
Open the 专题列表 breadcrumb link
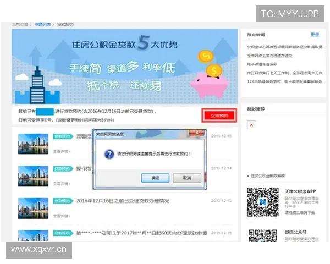pyautogui.click(x=43, y=25)
